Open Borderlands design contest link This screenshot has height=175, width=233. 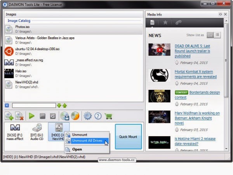[205, 93]
